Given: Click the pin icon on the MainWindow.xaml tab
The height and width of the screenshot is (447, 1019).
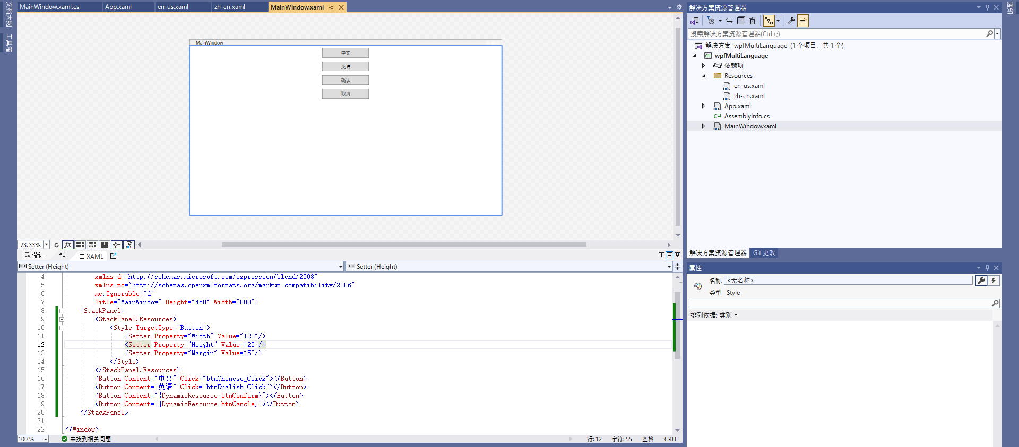Looking at the screenshot, I should [332, 7].
